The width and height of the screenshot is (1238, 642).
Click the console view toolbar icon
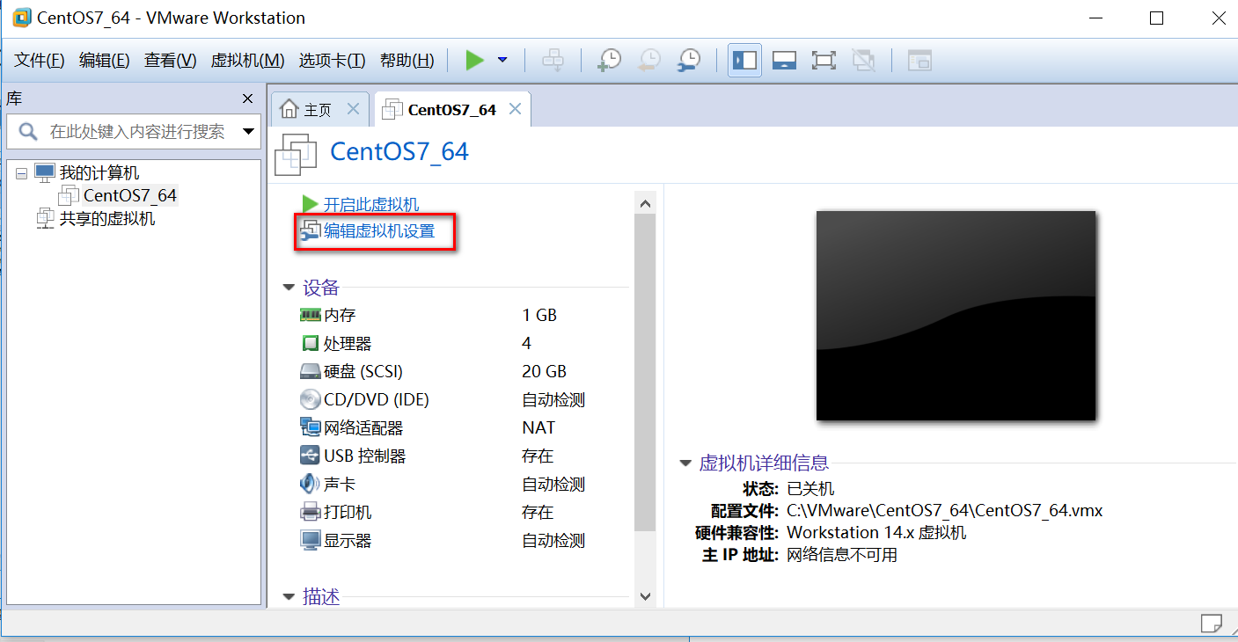pos(919,60)
